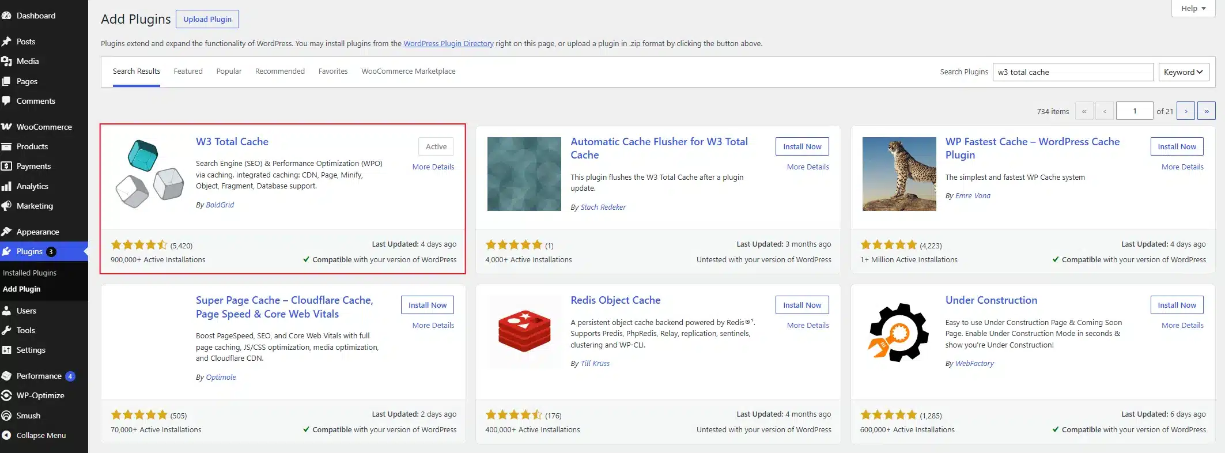The height and width of the screenshot is (453, 1225).
Task: Click the Plugins plug icon
Action: click(x=6, y=251)
